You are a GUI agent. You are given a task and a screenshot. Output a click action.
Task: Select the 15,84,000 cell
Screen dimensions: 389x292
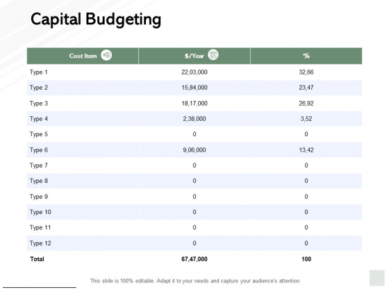click(194, 88)
